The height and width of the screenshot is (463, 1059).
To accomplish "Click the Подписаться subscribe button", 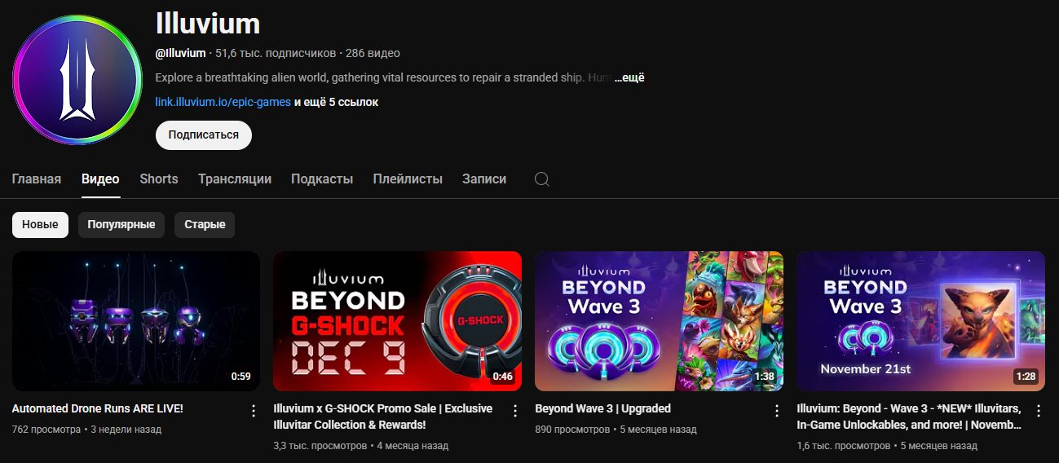I will click(204, 135).
